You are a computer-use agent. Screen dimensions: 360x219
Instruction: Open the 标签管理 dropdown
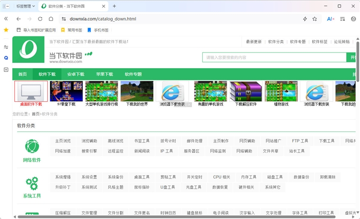tap(26, 6)
